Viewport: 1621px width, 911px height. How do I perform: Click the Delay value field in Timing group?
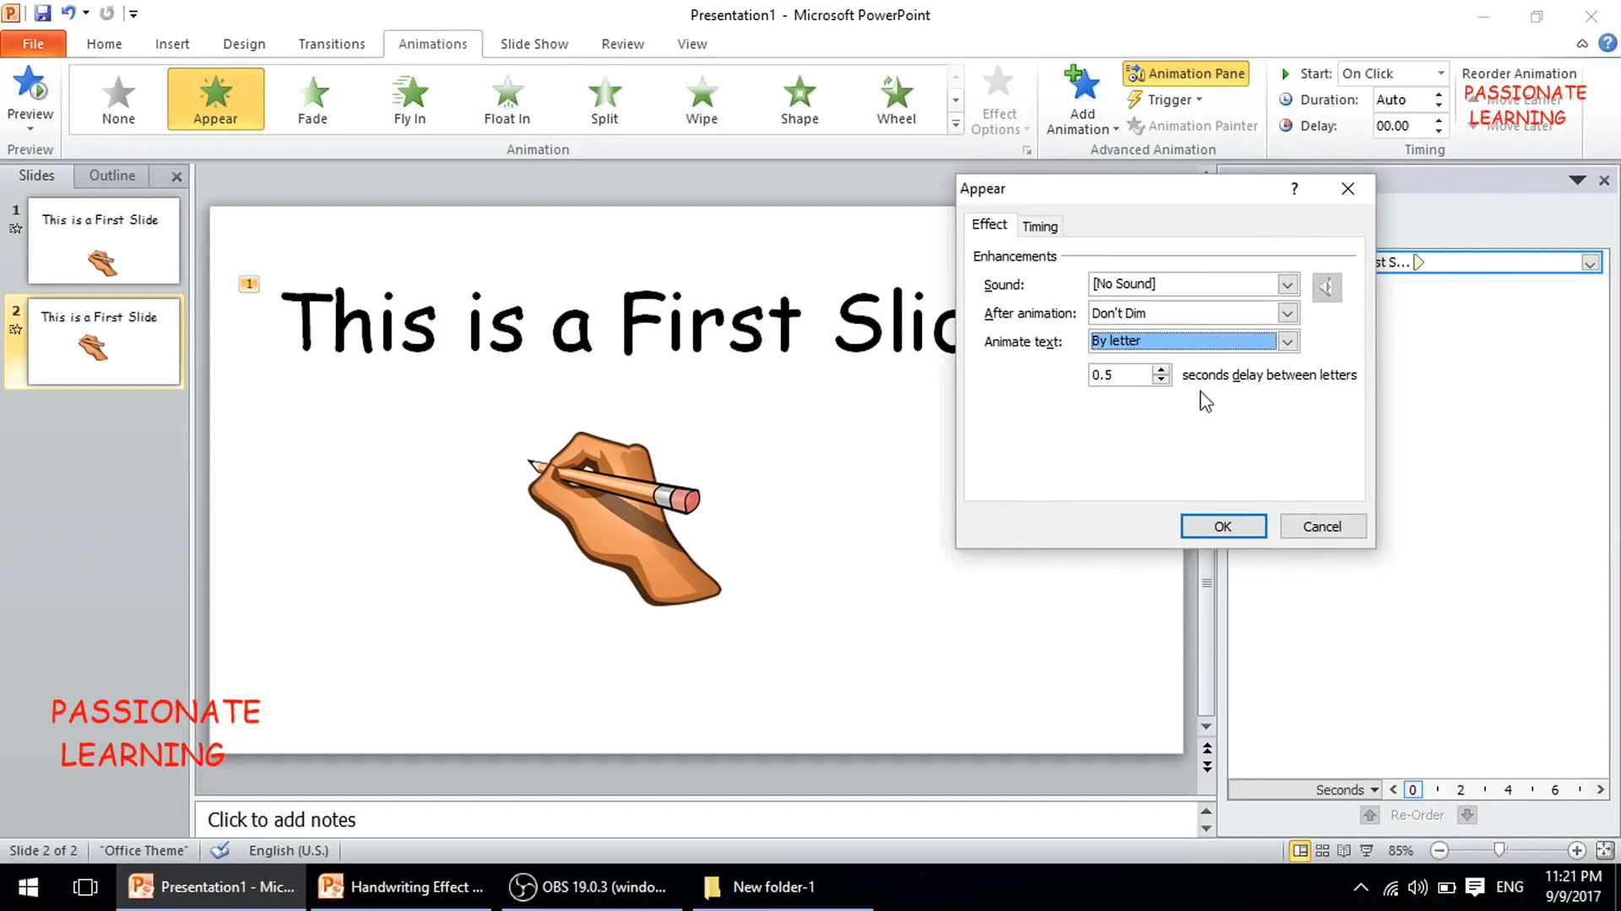[x=1401, y=126]
